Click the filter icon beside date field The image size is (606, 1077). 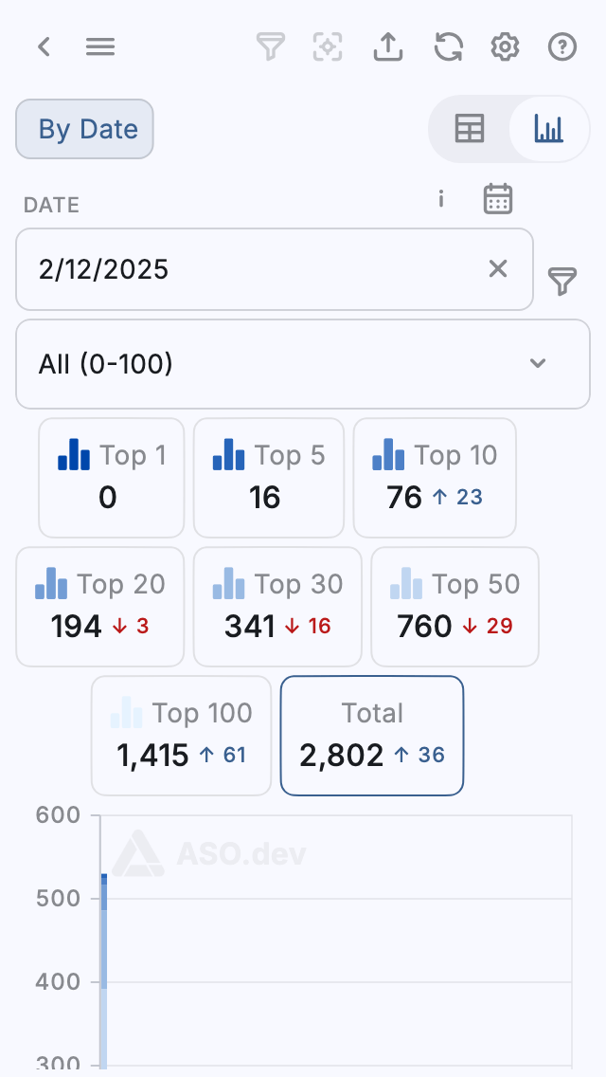[x=562, y=281]
